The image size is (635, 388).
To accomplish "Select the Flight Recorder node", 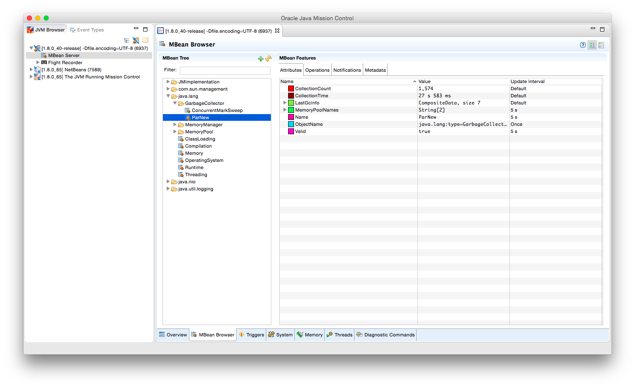I will [x=65, y=62].
